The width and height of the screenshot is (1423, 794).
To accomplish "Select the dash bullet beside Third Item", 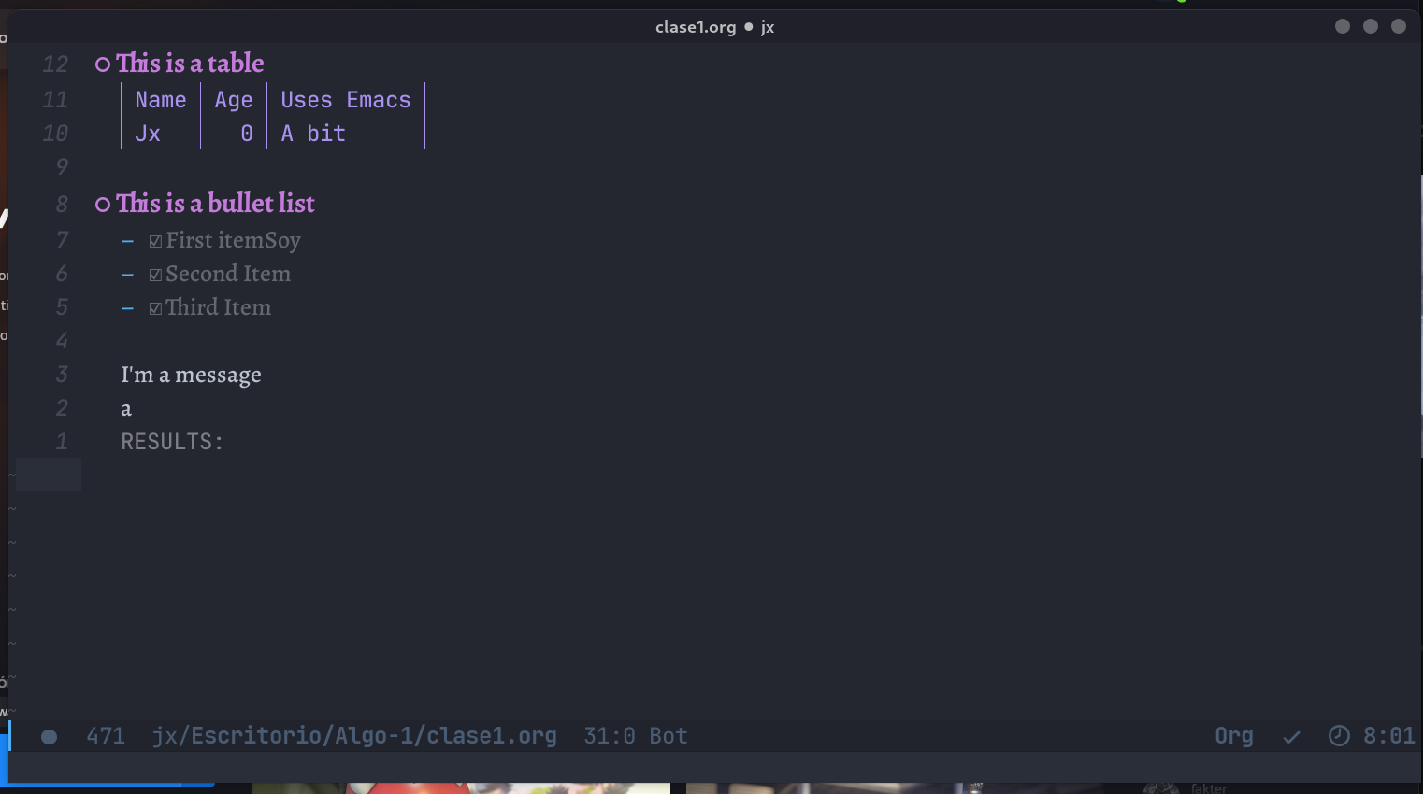I will [x=127, y=307].
